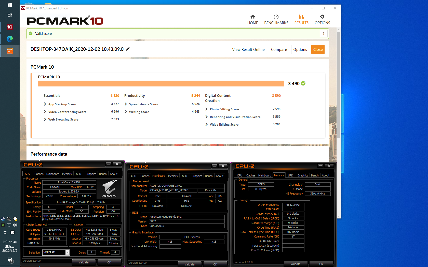
Task: Click the orange PCMark 10 score bar
Action: click(x=161, y=84)
